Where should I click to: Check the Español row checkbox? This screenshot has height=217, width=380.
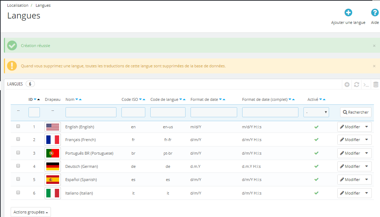pos(18,179)
